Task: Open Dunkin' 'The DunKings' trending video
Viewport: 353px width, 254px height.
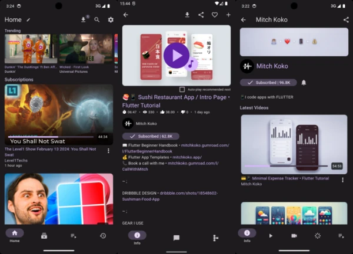Action: point(31,49)
